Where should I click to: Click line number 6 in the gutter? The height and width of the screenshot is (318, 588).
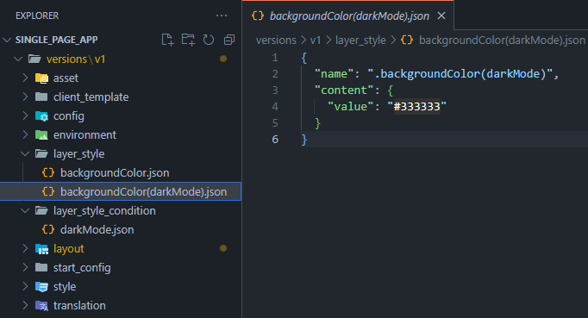coord(275,139)
